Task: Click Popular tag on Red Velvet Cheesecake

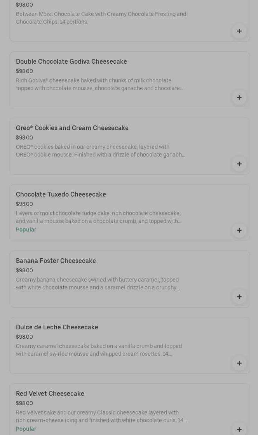Action: 26,429
